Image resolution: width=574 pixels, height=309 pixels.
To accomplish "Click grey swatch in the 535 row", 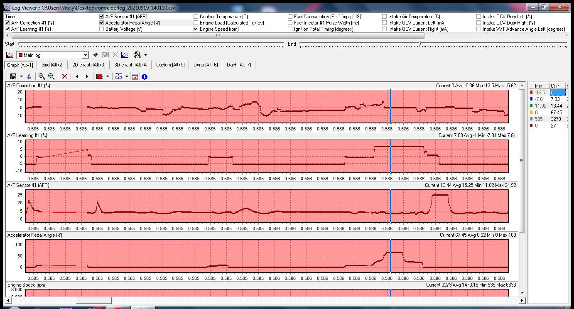I will [x=532, y=119].
